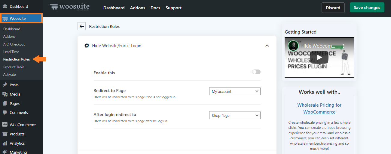The height and width of the screenshot is (154, 391).
Task: Click the back arrow beside Restriction Rules
Action: 81,26
